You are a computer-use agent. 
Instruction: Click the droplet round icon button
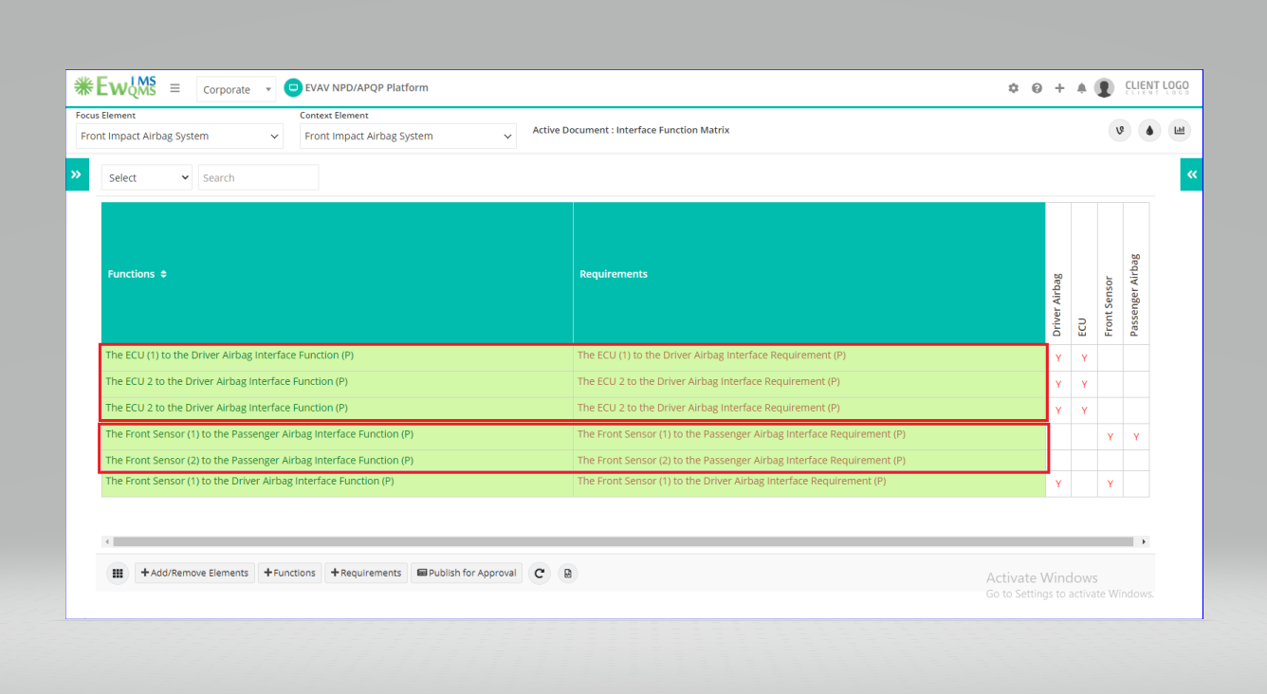pos(1149,131)
